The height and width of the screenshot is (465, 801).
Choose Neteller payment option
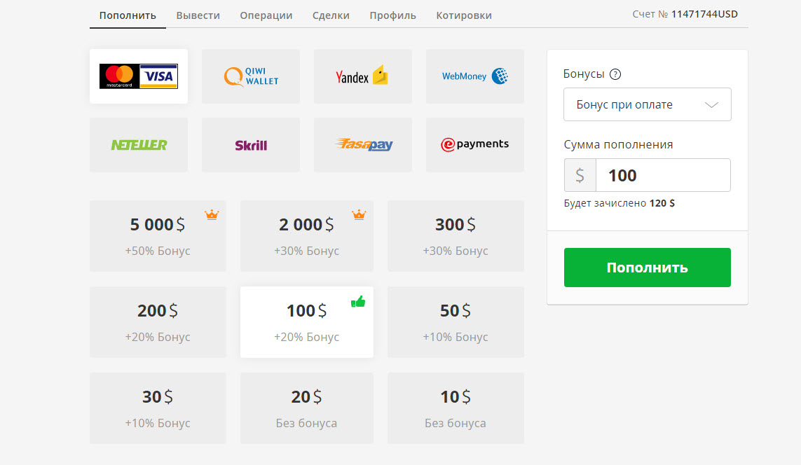click(138, 145)
